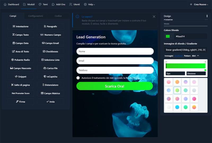Click the Email input field
The width and height of the screenshot is (212, 143).
115,61
